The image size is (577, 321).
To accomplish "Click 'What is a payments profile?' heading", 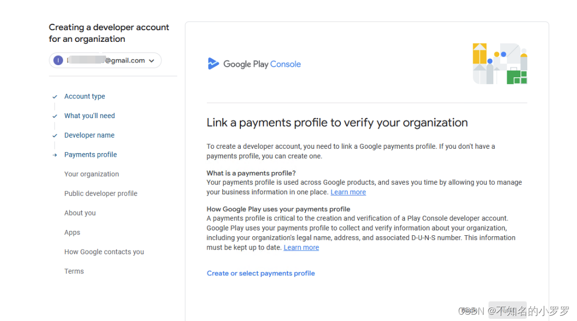I will click(251, 173).
